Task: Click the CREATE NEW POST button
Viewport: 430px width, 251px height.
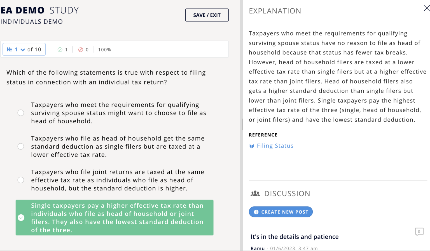Action: point(281,212)
